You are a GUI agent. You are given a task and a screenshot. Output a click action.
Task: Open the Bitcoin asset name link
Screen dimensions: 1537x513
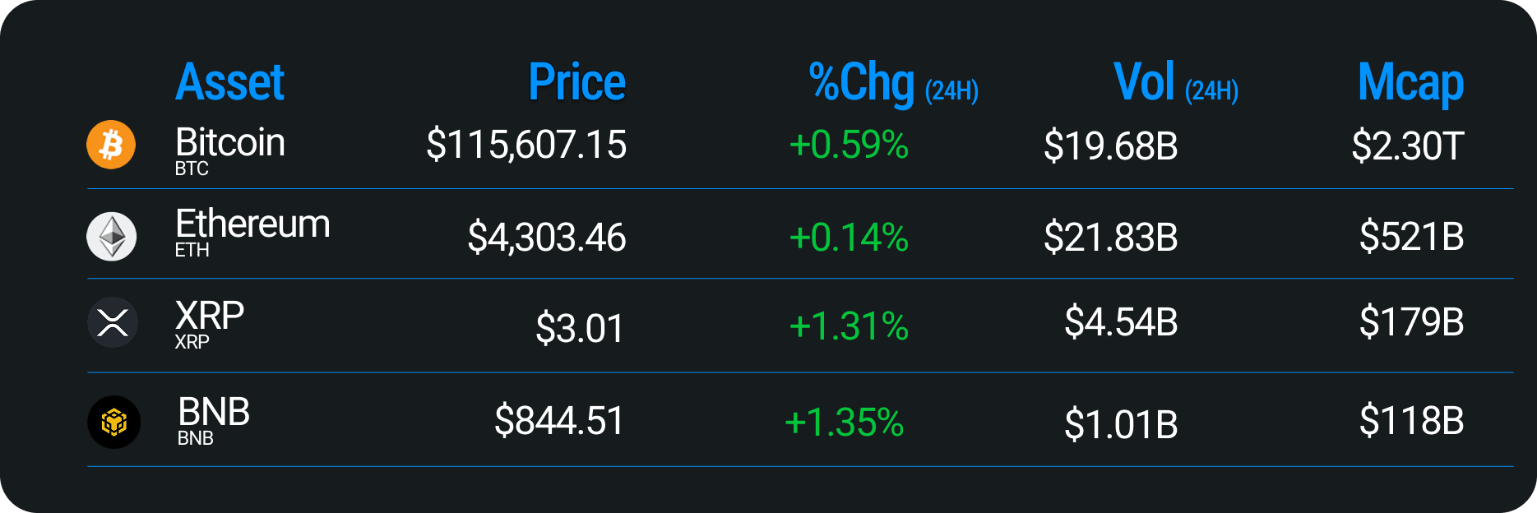230,143
